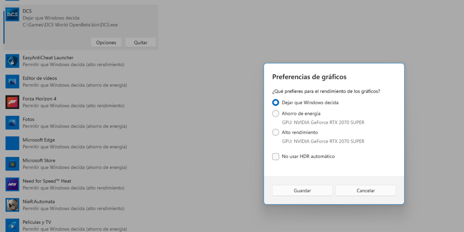This screenshot has height=232, width=464.
Task: Select the Microsoft Edge list entry name
Action: (x=39, y=140)
